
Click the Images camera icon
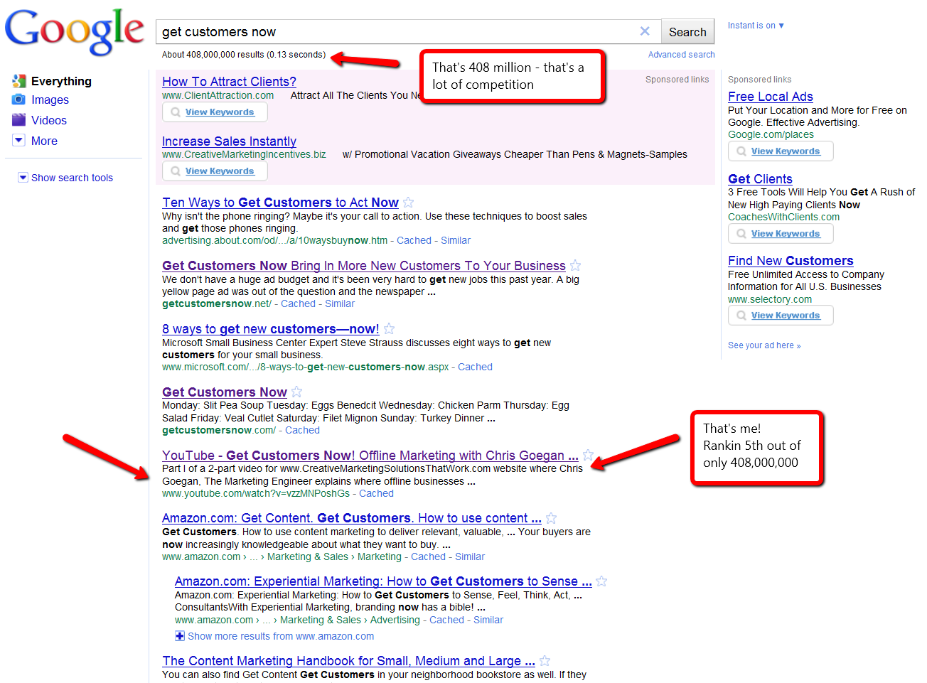(x=19, y=100)
